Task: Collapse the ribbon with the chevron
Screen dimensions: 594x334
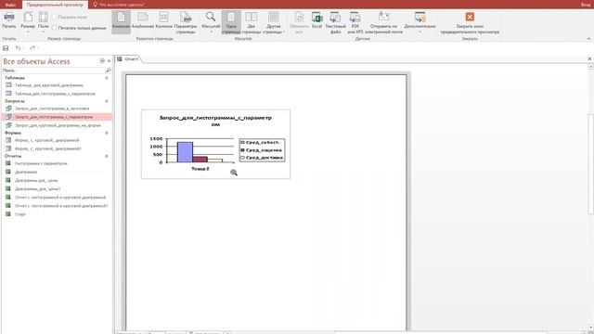Action: (588, 39)
